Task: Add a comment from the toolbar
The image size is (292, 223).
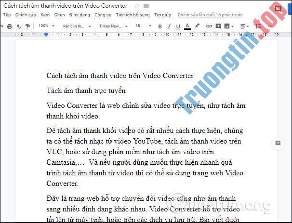Action: pyautogui.click(x=218, y=26)
